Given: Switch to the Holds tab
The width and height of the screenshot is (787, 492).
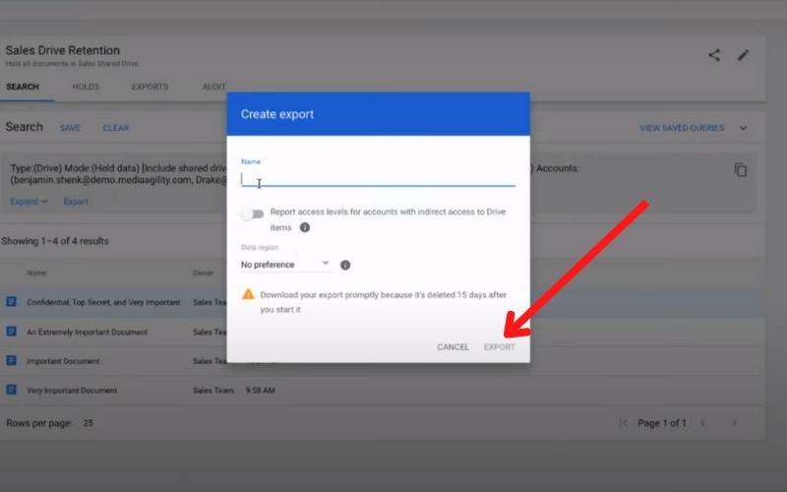Looking at the screenshot, I should (86, 87).
